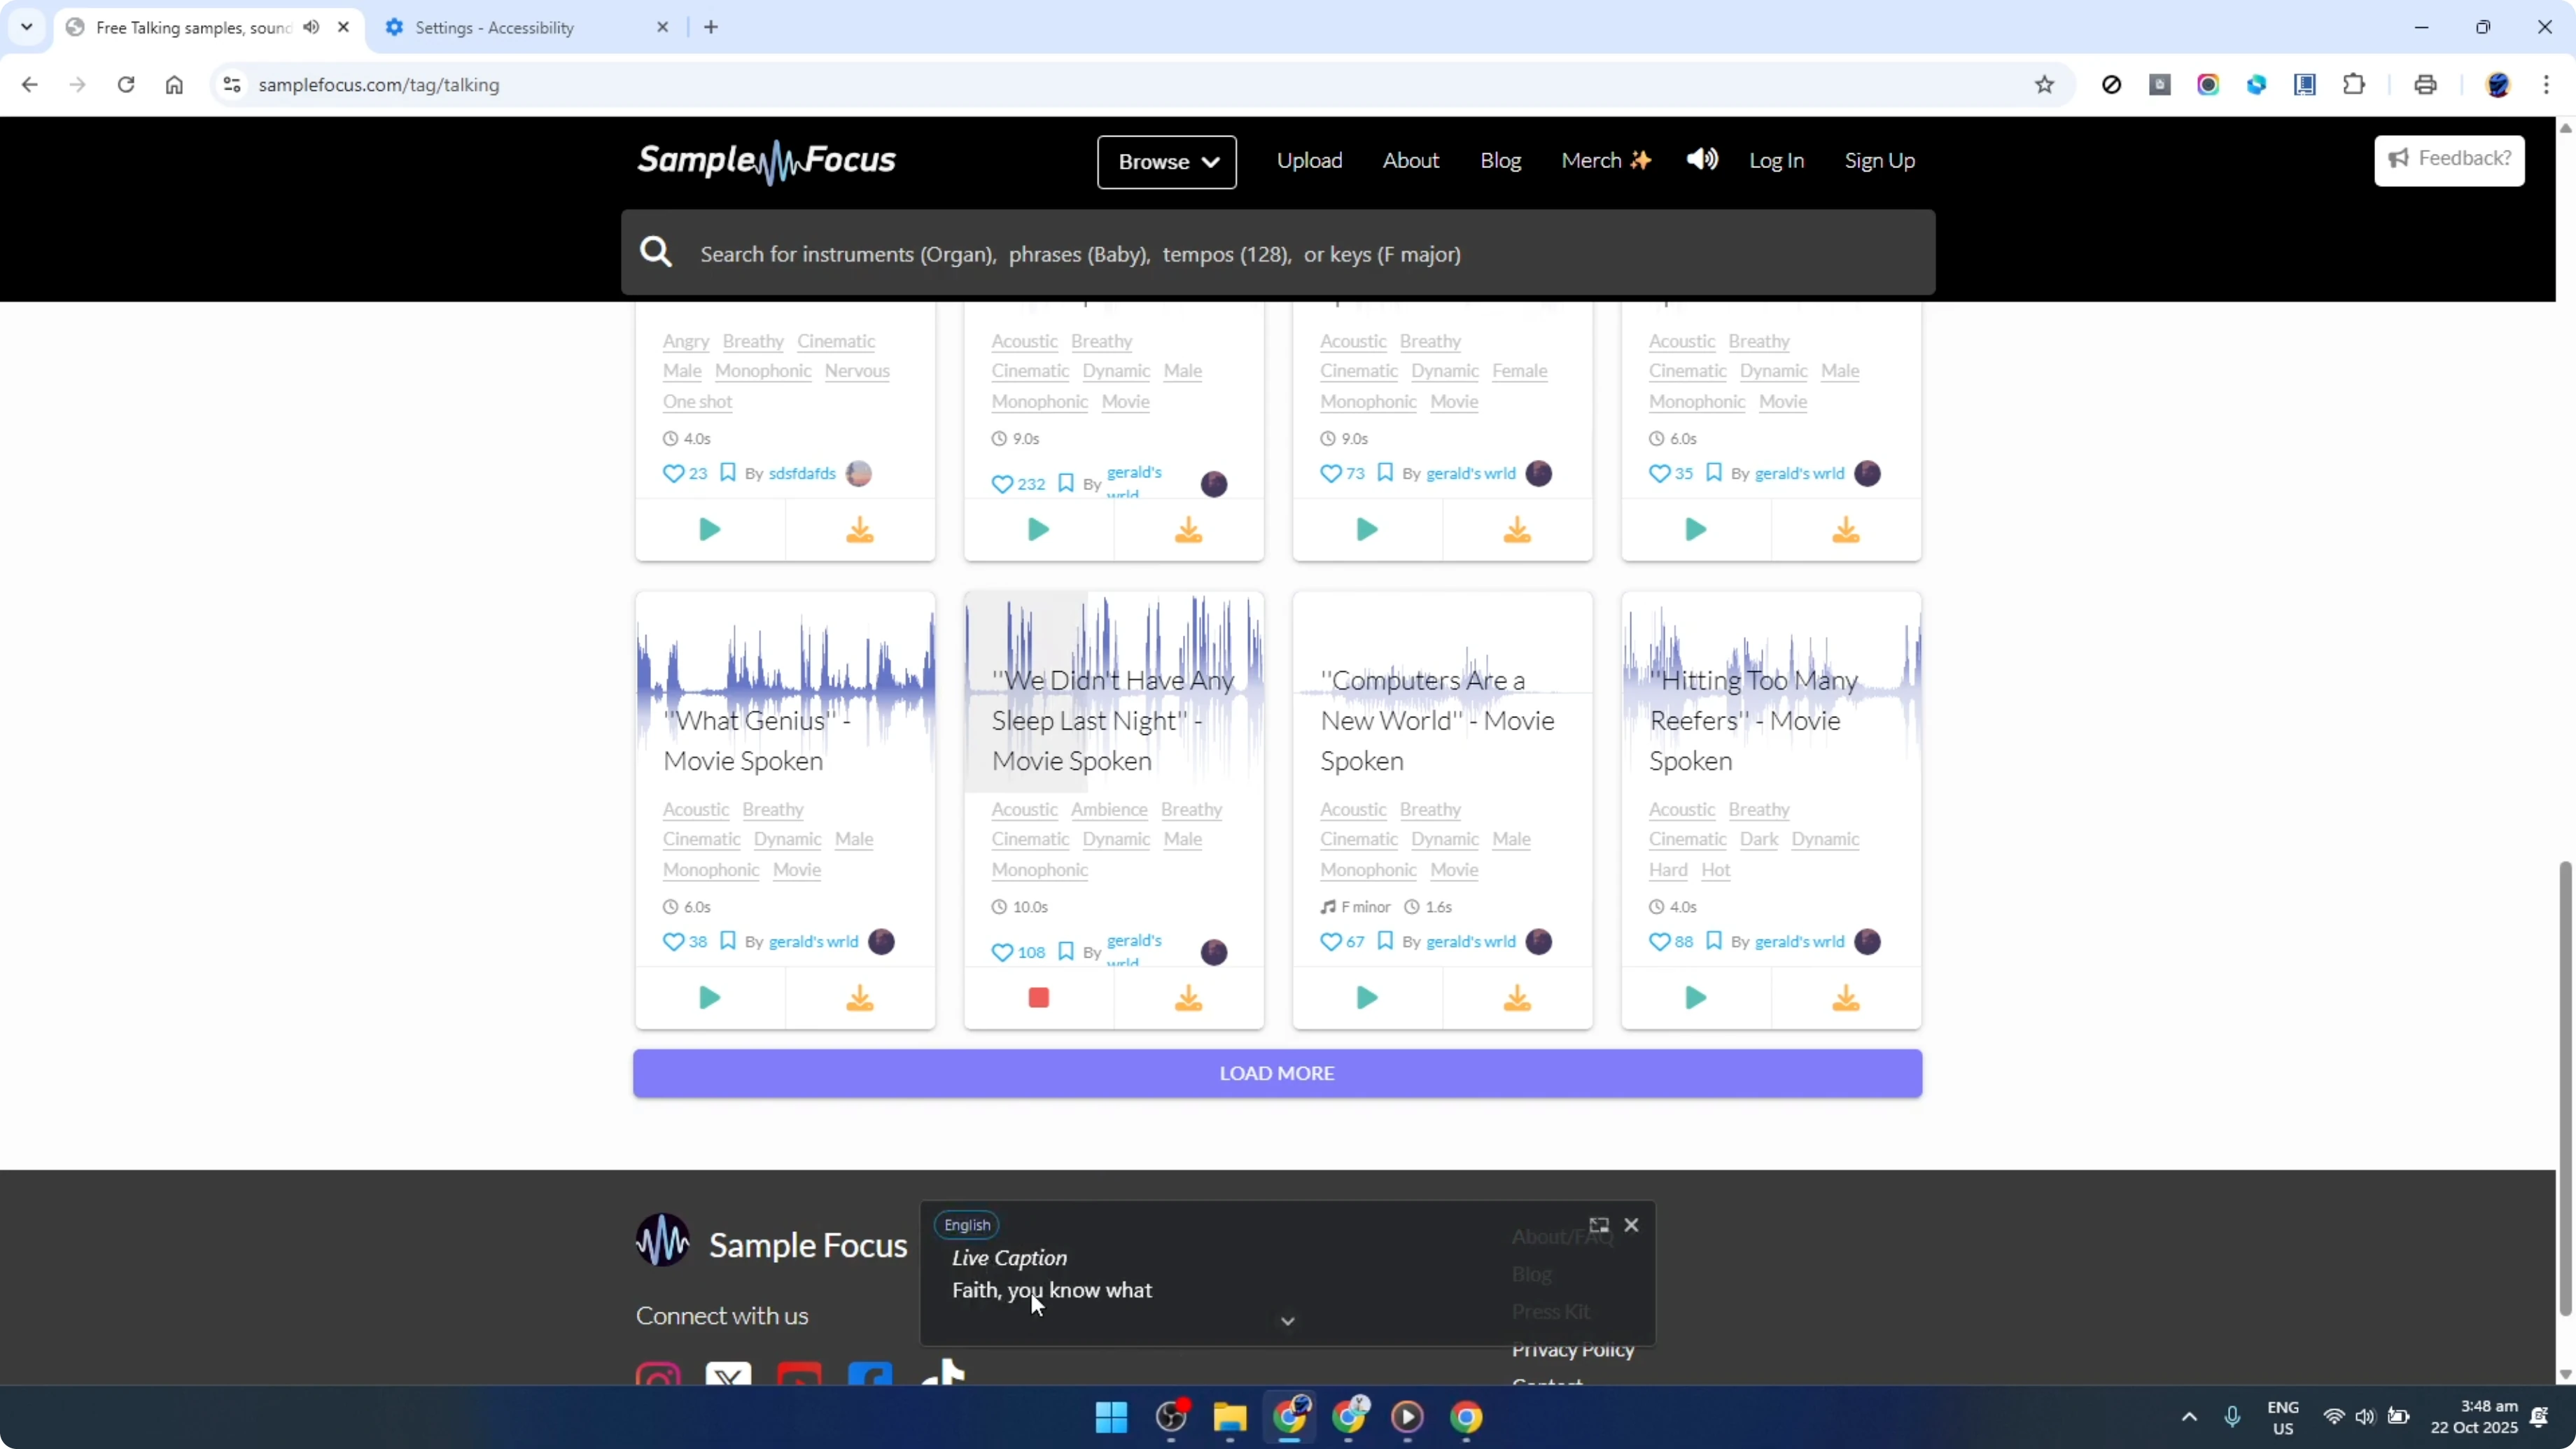2576x1449 pixels.
Task: Open the Privacy Policy footer link
Action: pos(1572,1350)
